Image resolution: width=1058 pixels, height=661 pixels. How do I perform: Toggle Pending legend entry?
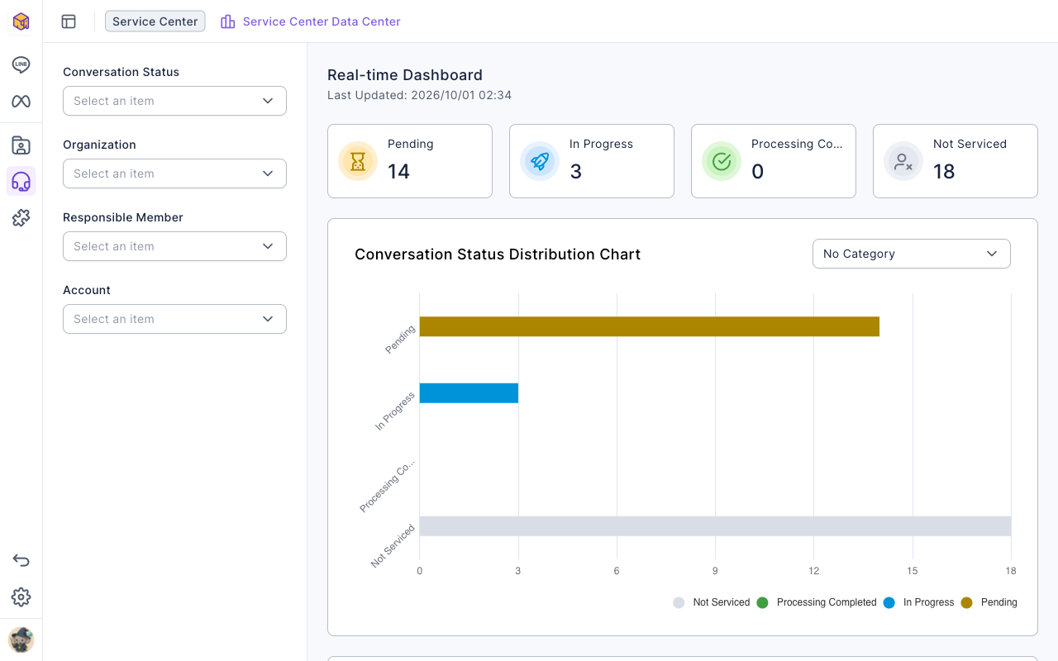coord(989,602)
